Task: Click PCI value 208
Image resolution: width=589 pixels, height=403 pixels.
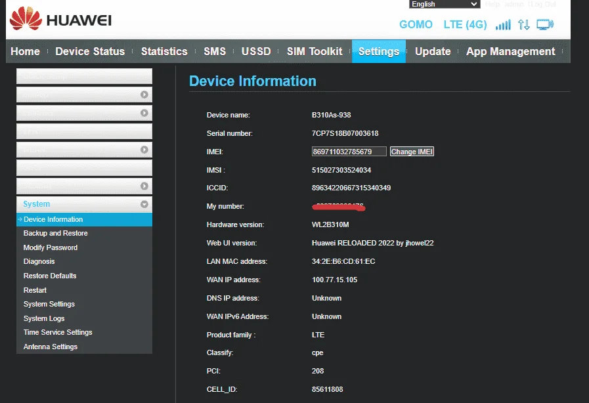Action: click(318, 371)
